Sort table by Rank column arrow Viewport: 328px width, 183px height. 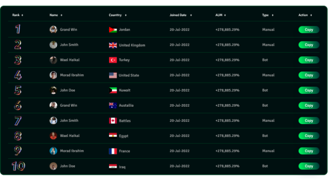(x=22, y=15)
